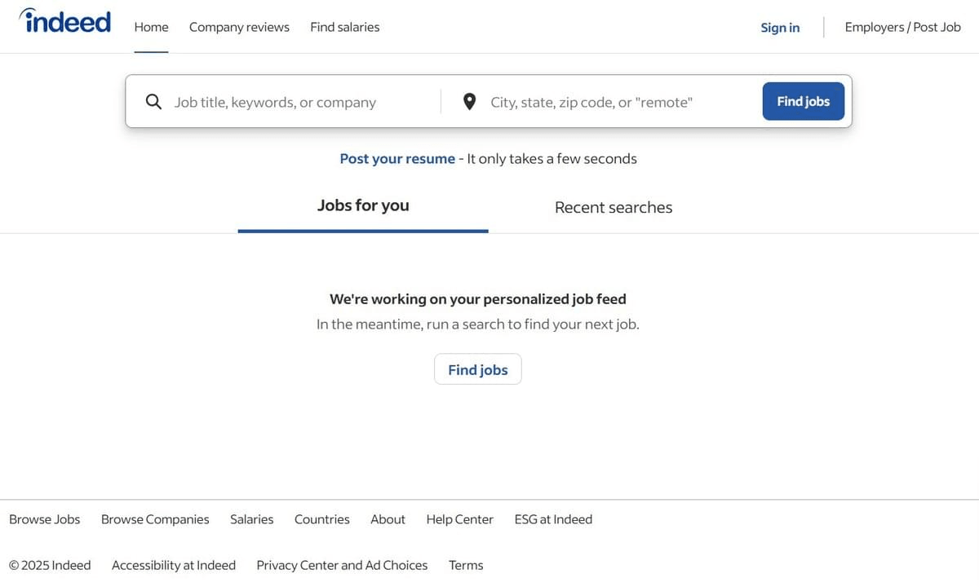Open Accessibility at Indeed
Viewport: 979px width, 587px height.
[x=174, y=564]
